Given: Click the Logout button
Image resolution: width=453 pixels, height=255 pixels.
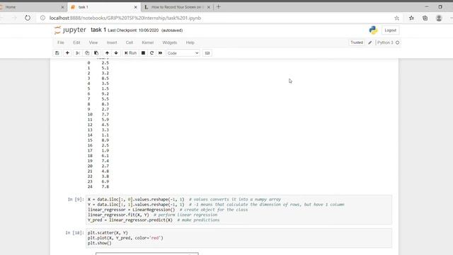Looking at the screenshot, I should (x=390, y=30).
